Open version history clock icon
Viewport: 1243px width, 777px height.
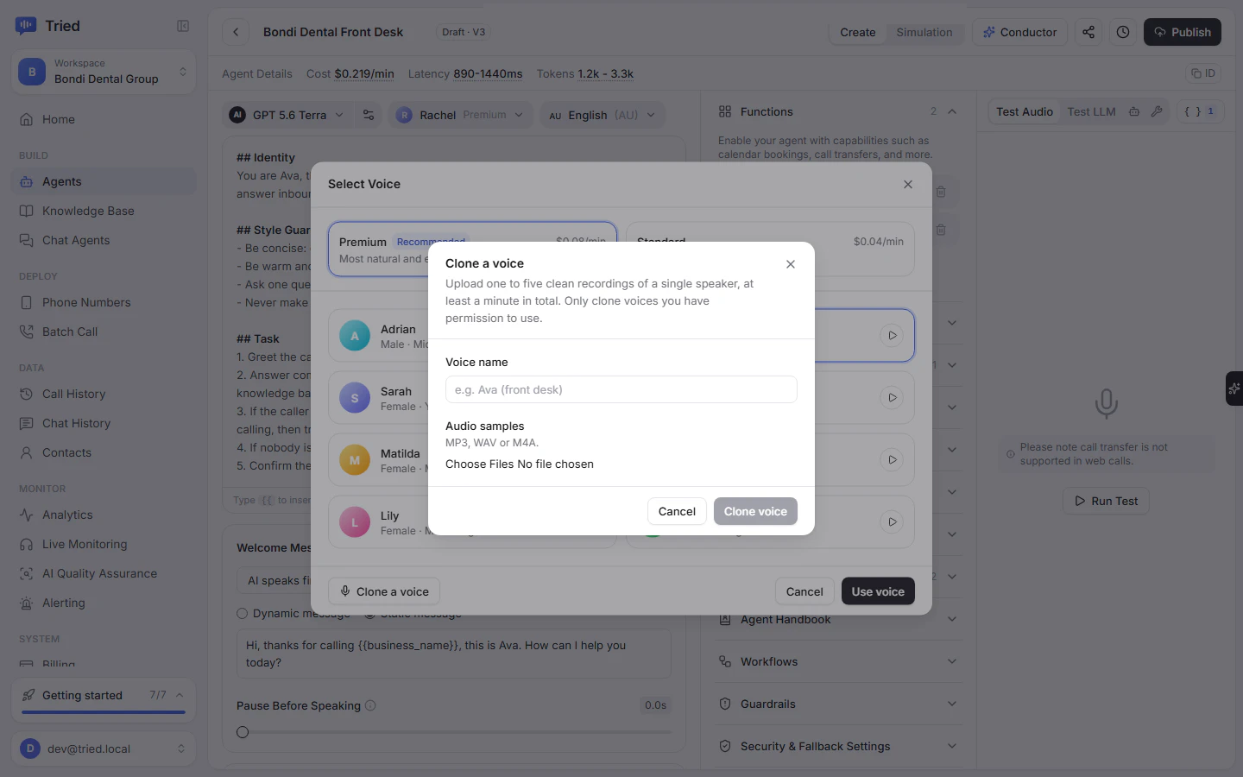[x=1123, y=32]
